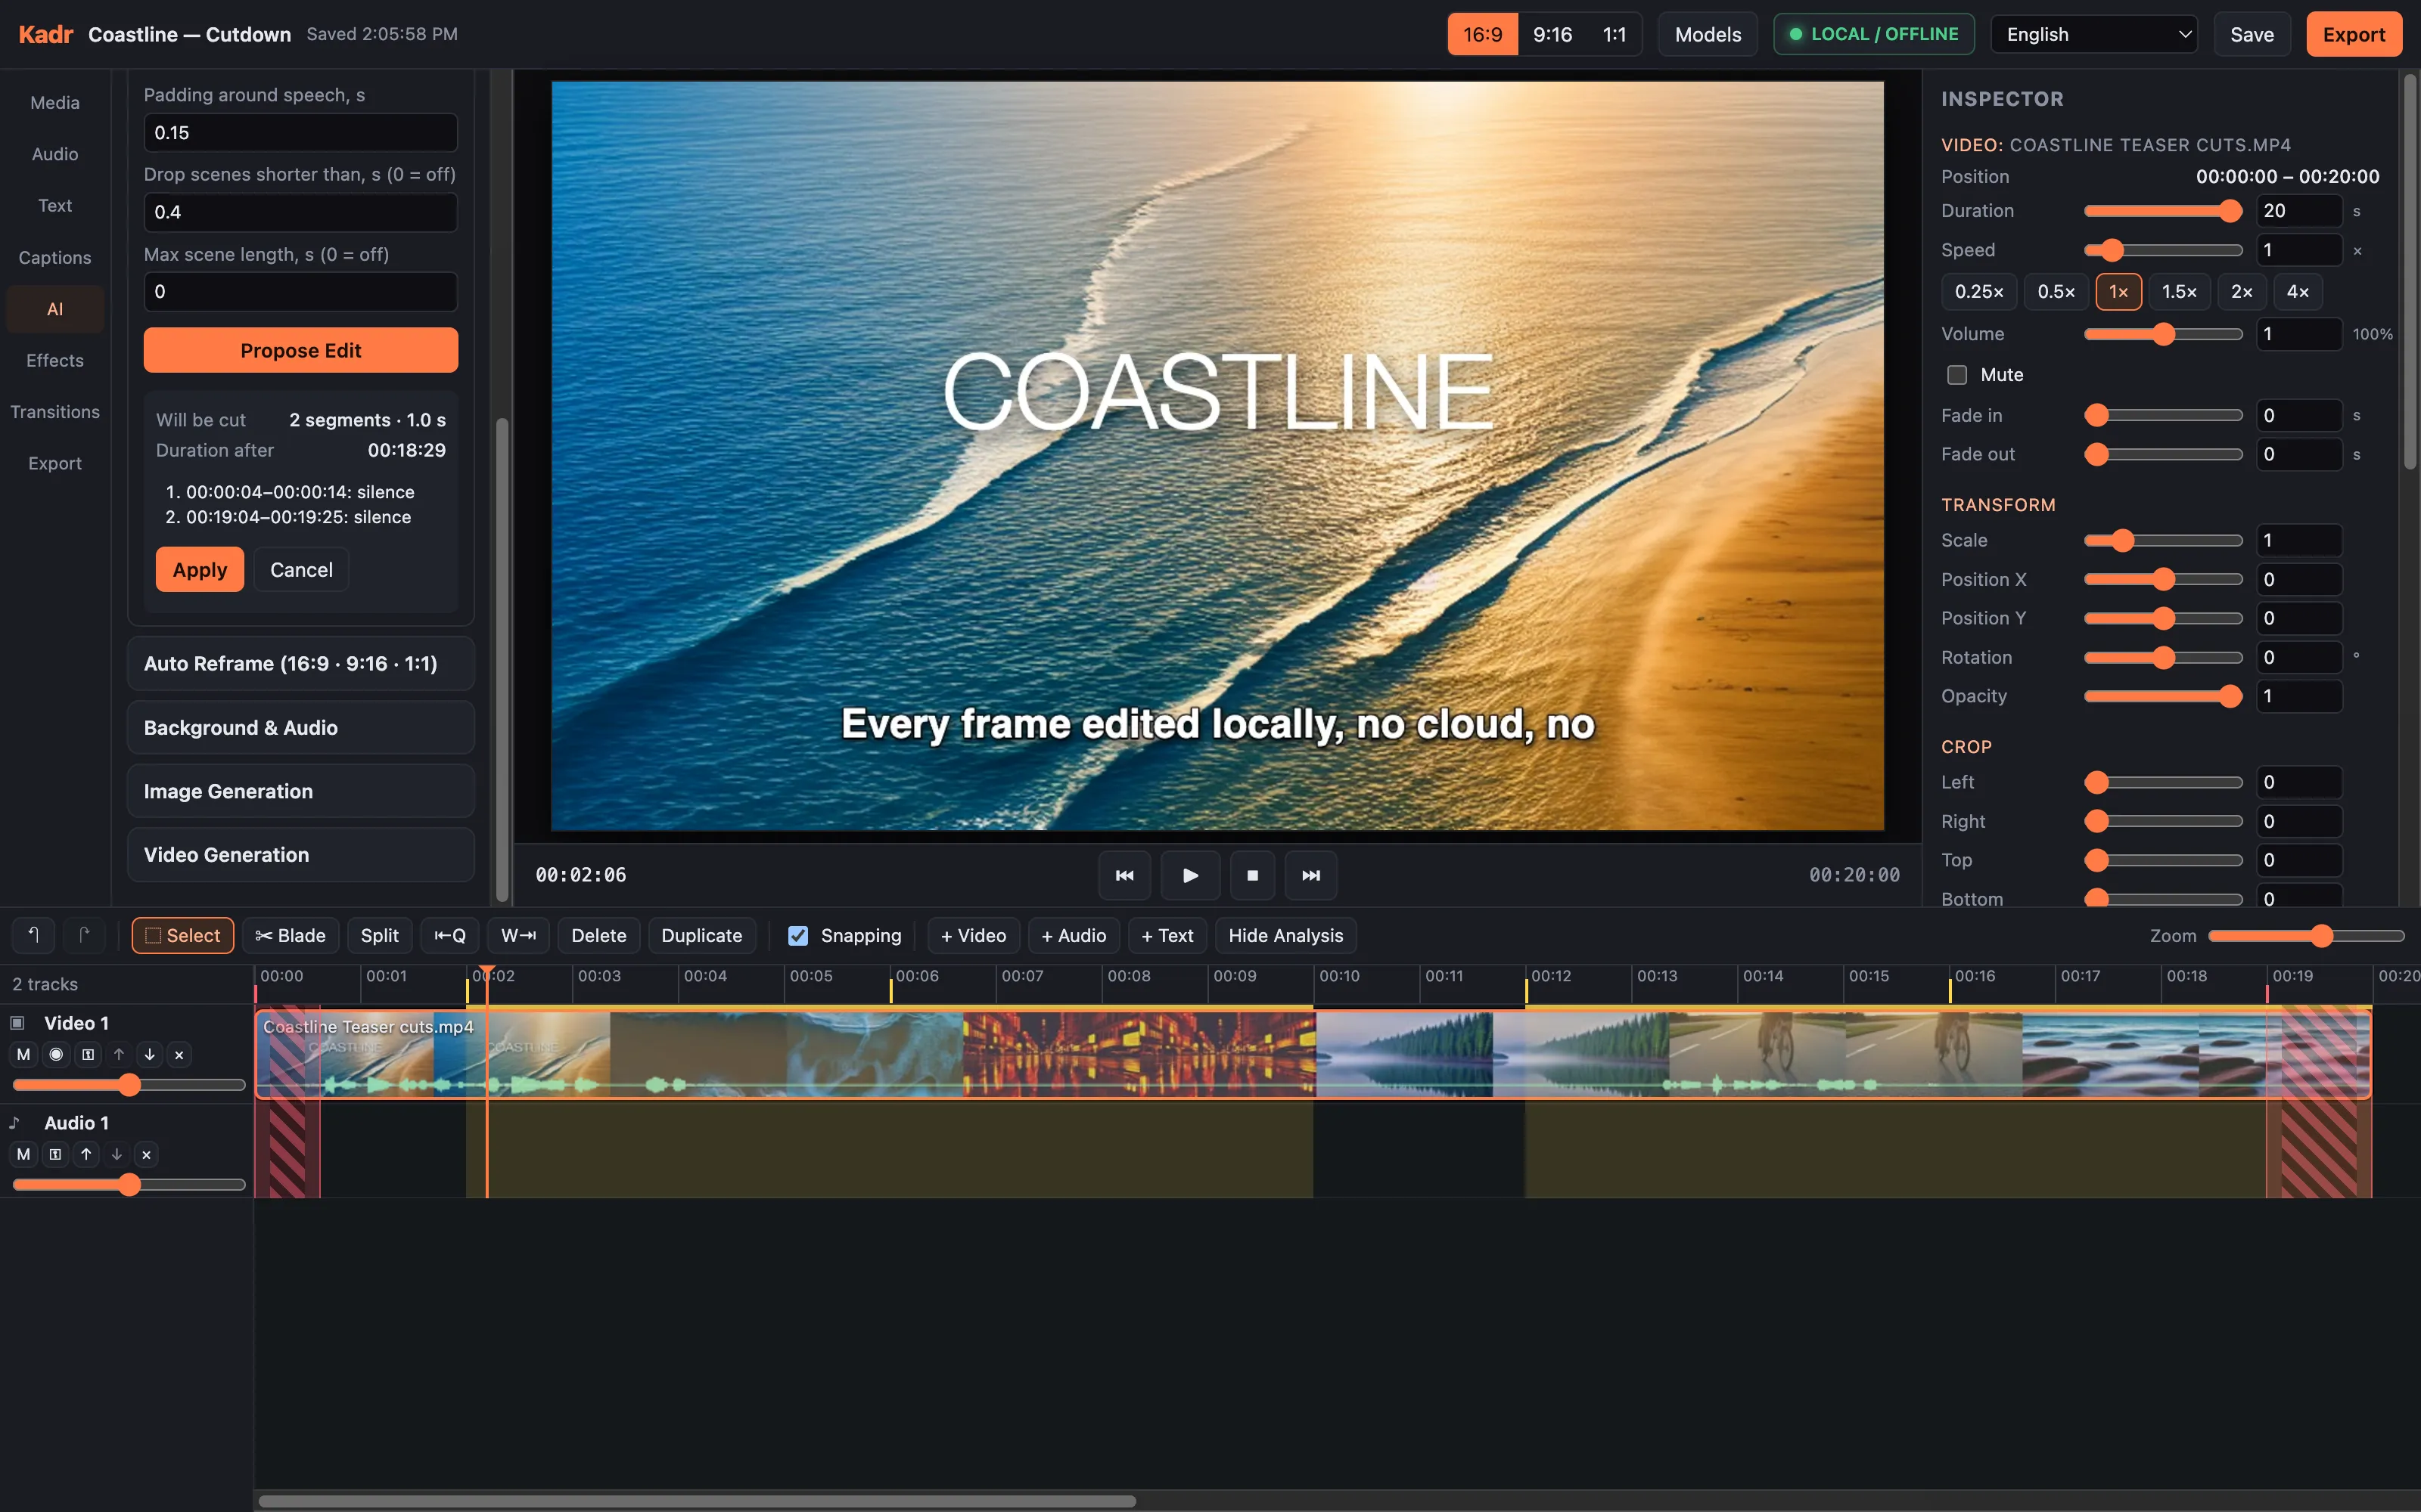Screen dimensions: 2421x1512
Task: Expand Video Generation section
Action: (300, 854)
